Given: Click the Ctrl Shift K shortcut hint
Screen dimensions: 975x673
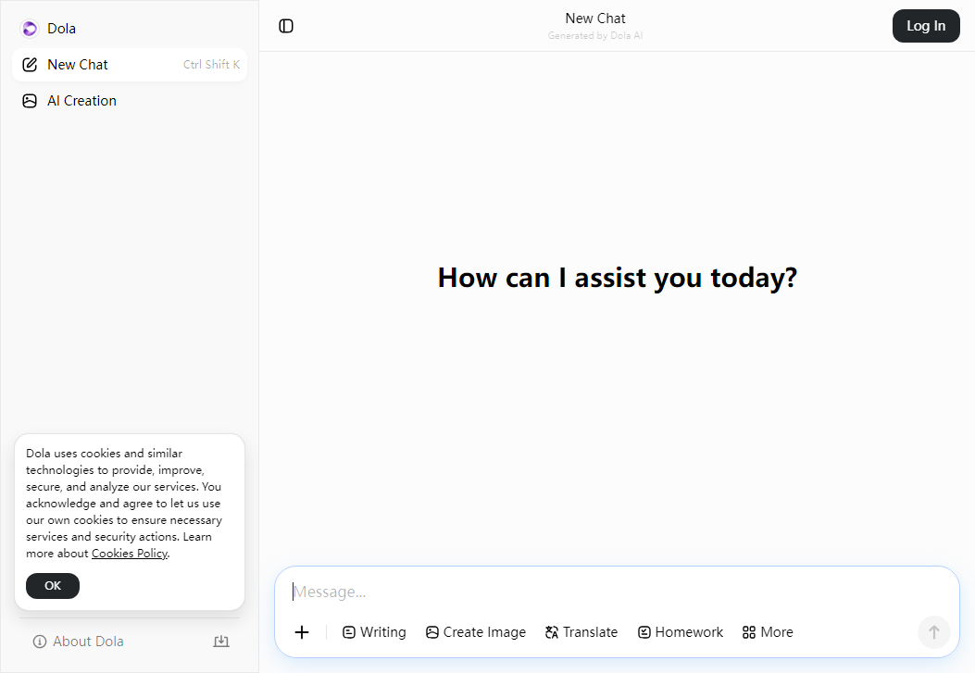Looking at the screenshot, I should click(x=211, y=65).
